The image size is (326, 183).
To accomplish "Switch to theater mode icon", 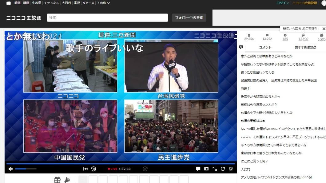I will [x=206, y=169].
